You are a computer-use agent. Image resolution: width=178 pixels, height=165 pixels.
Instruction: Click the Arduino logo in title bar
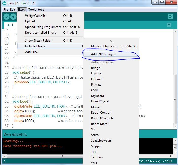coord(4,3)
